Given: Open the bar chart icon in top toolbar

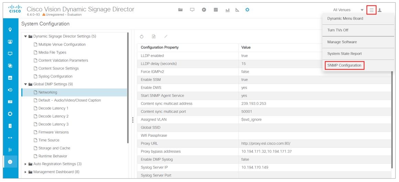Looking at the screenshot, I should tap(227, 10).
